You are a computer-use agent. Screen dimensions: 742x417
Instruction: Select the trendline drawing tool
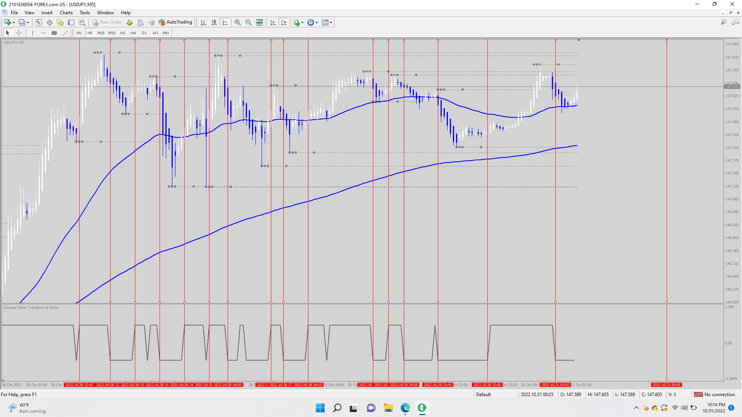pyautogui.click(x=65, y=33)
